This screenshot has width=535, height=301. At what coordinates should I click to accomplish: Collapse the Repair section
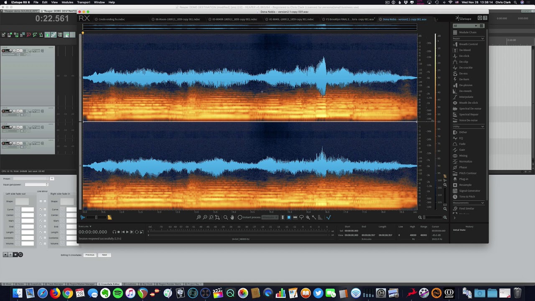[482, 38]
